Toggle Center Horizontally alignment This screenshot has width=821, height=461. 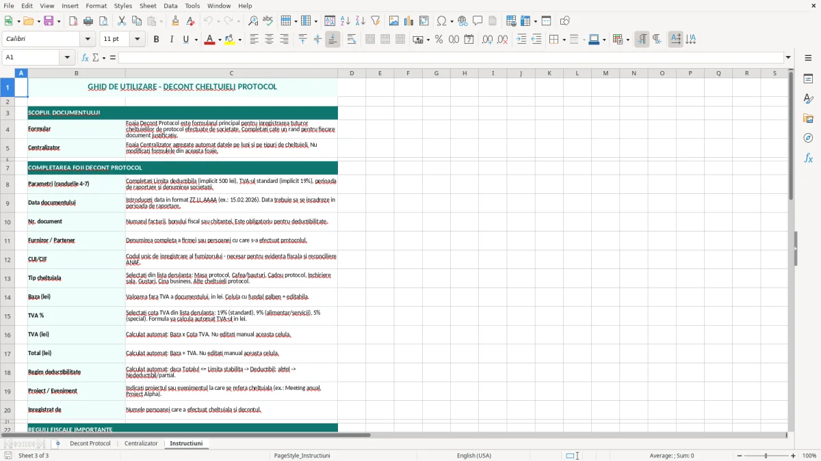coord(269,40)
